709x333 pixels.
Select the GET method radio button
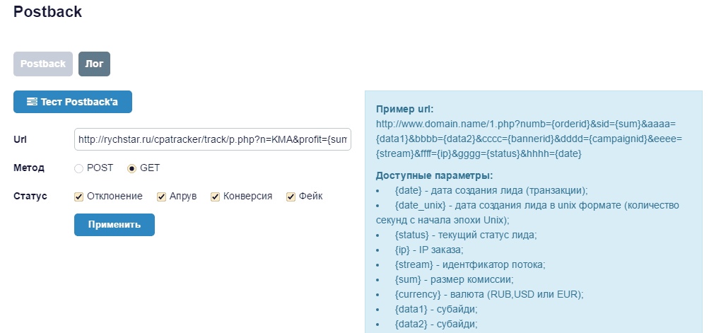tap(131, 168)
